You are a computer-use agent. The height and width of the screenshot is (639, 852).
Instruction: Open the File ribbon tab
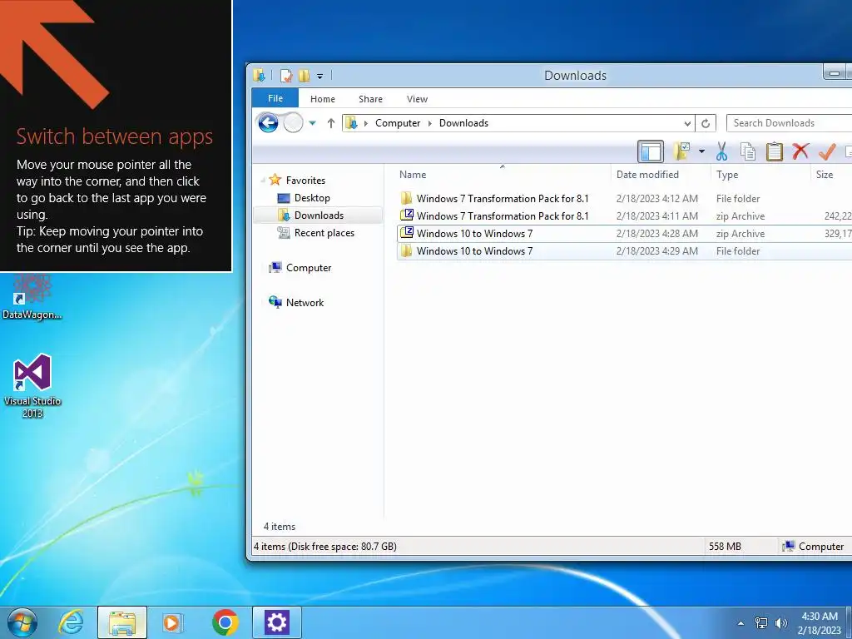275,98
